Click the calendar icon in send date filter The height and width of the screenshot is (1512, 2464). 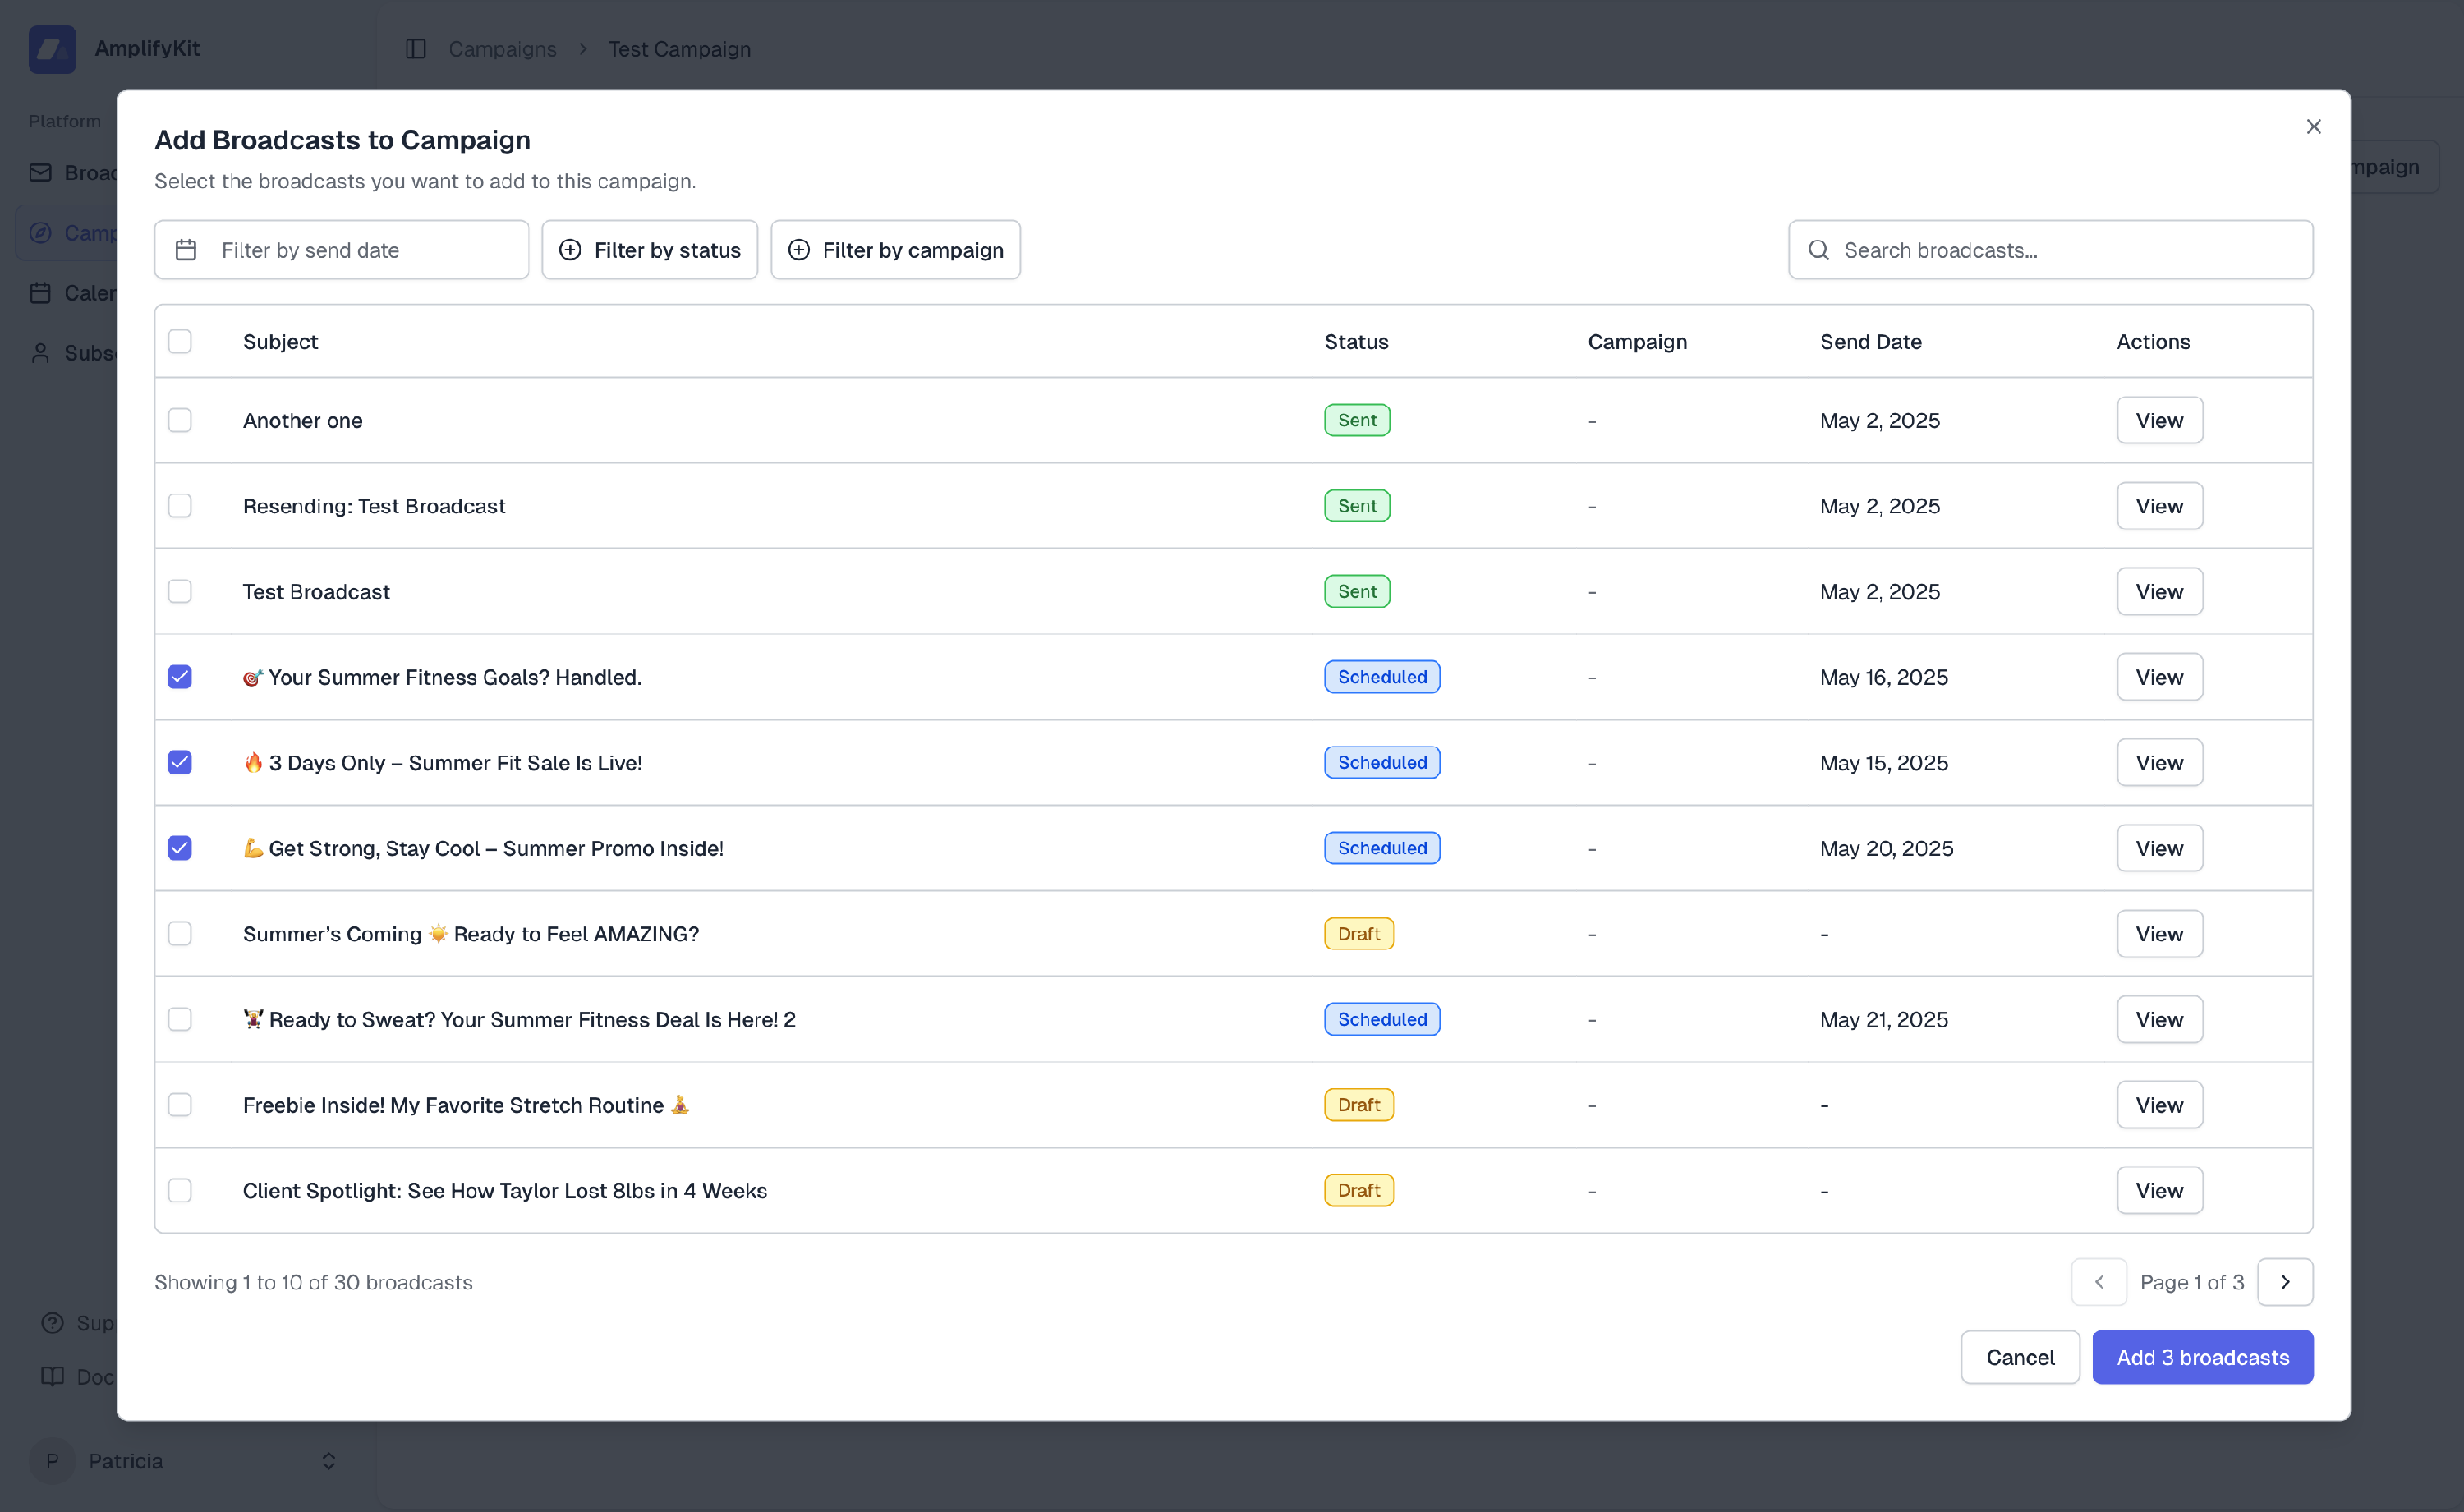(186, 250)
